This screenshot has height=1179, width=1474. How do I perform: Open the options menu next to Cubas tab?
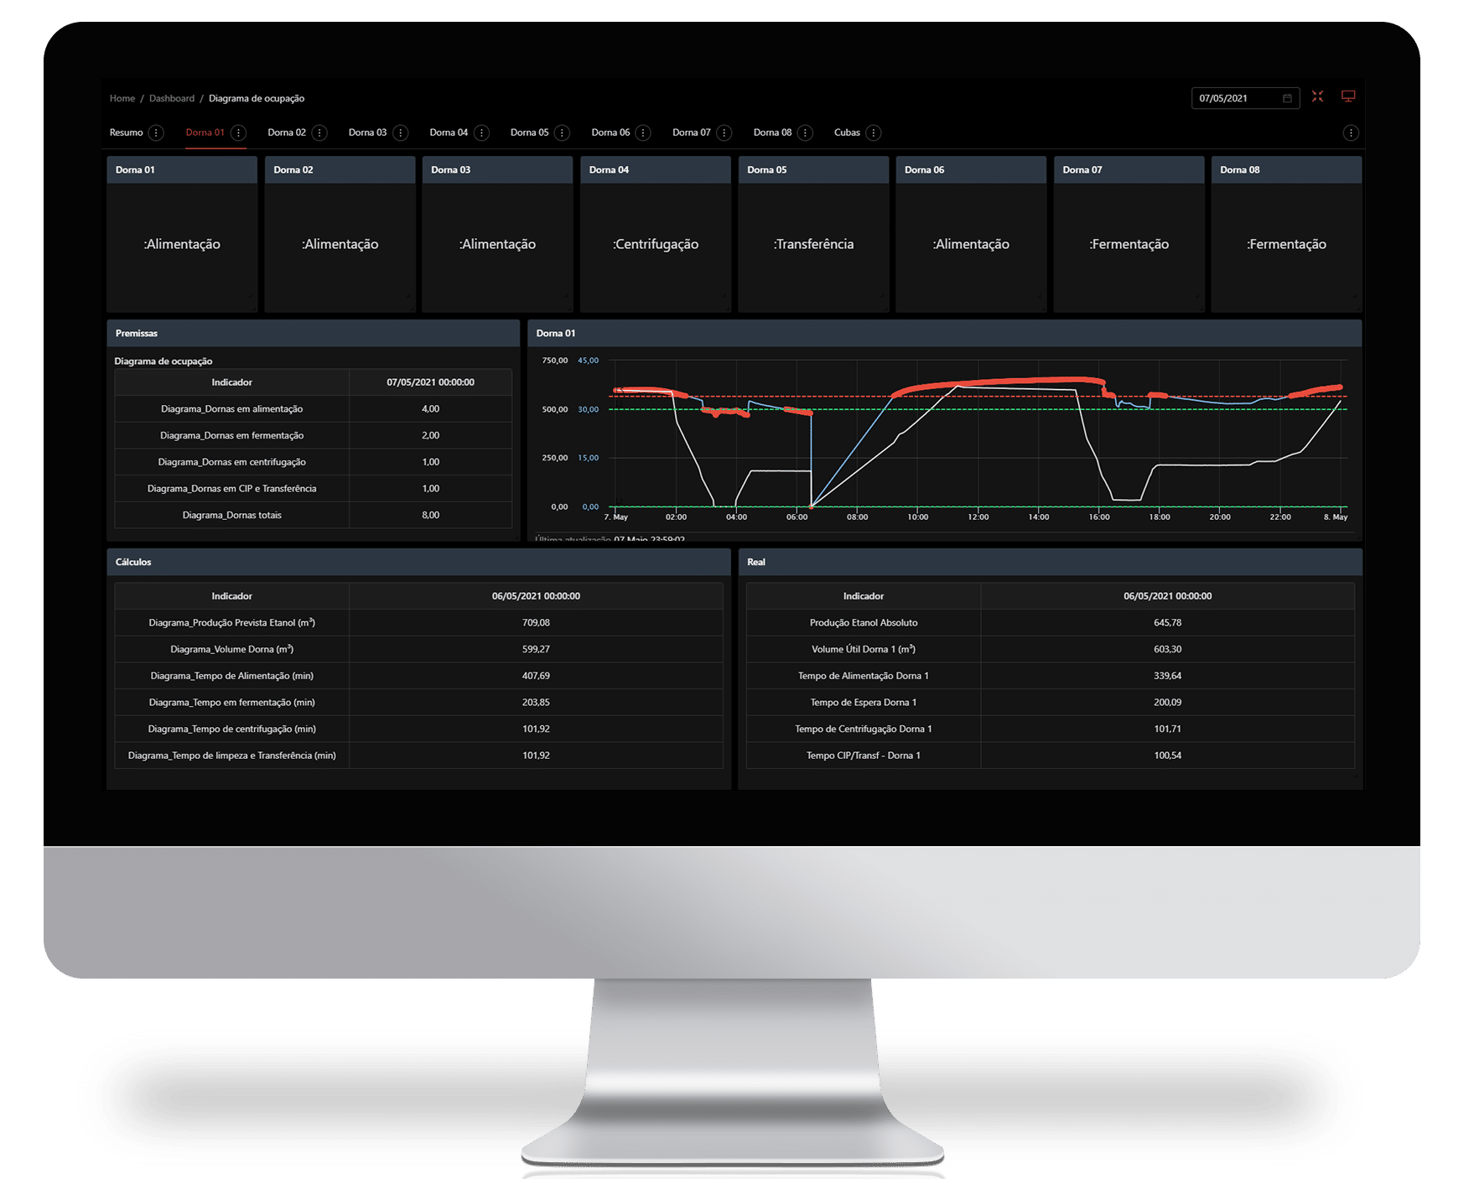(x=874, y=132)
